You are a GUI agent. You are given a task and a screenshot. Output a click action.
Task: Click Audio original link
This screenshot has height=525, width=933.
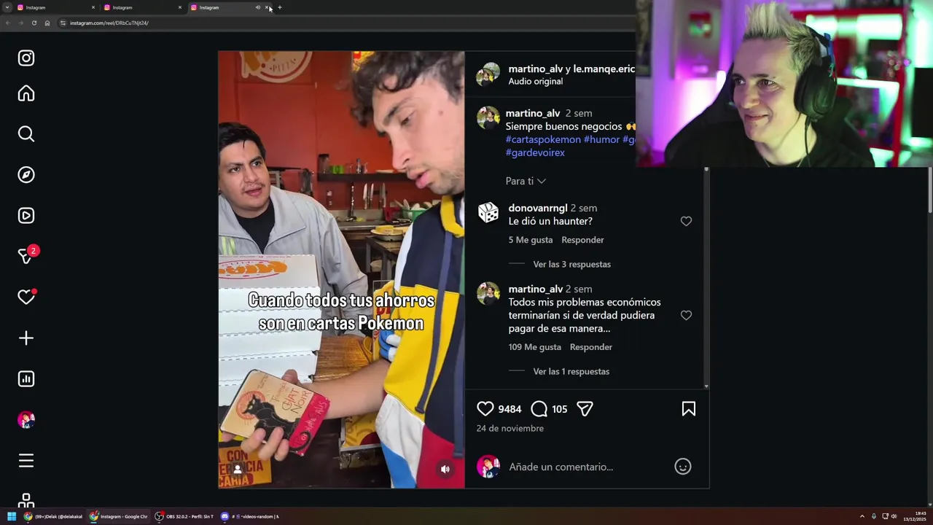tap(536, 81)
